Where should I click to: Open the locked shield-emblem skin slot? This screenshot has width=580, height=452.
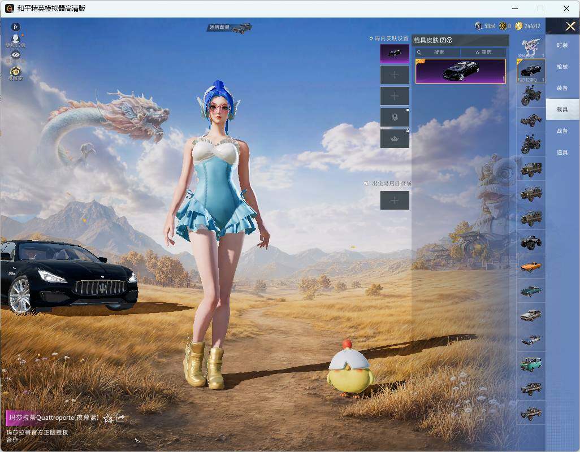(x=395, y=118)
